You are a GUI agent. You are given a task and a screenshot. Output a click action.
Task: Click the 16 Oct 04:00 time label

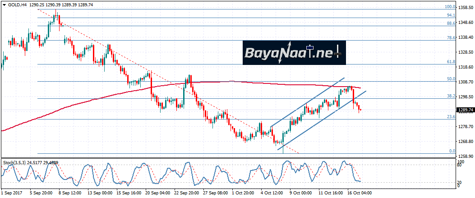point(360,193)
